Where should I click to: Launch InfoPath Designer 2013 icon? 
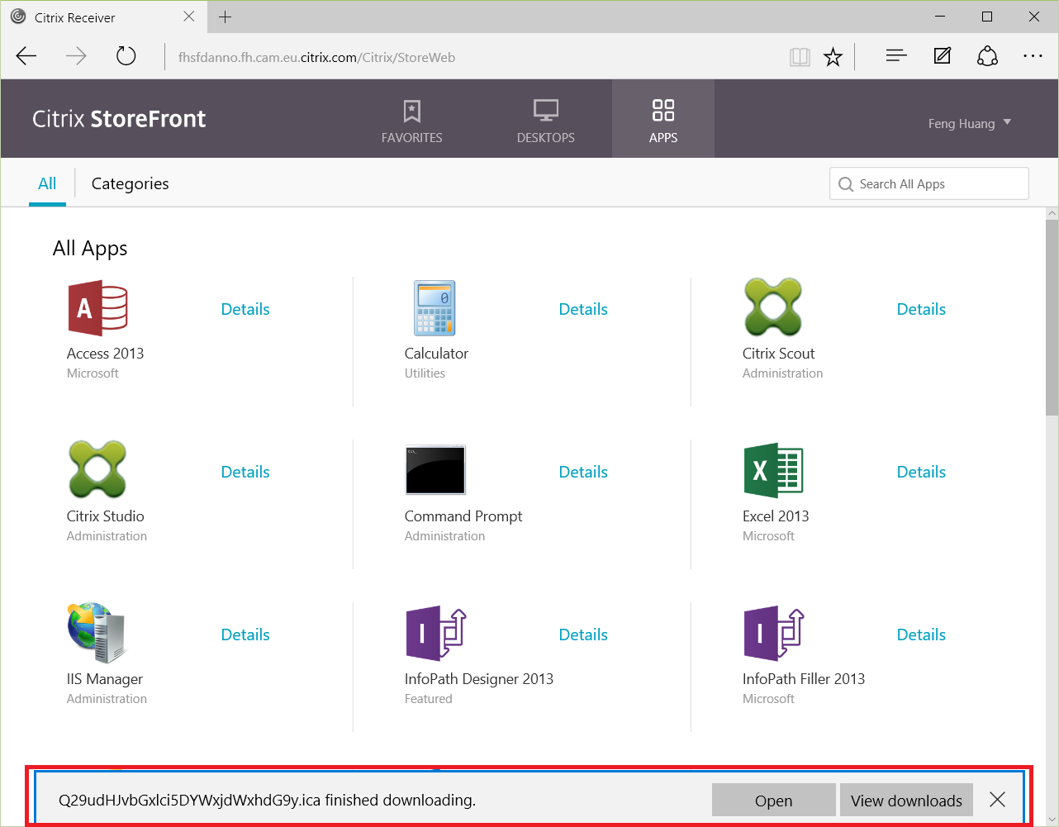click(x=435, y=633)
